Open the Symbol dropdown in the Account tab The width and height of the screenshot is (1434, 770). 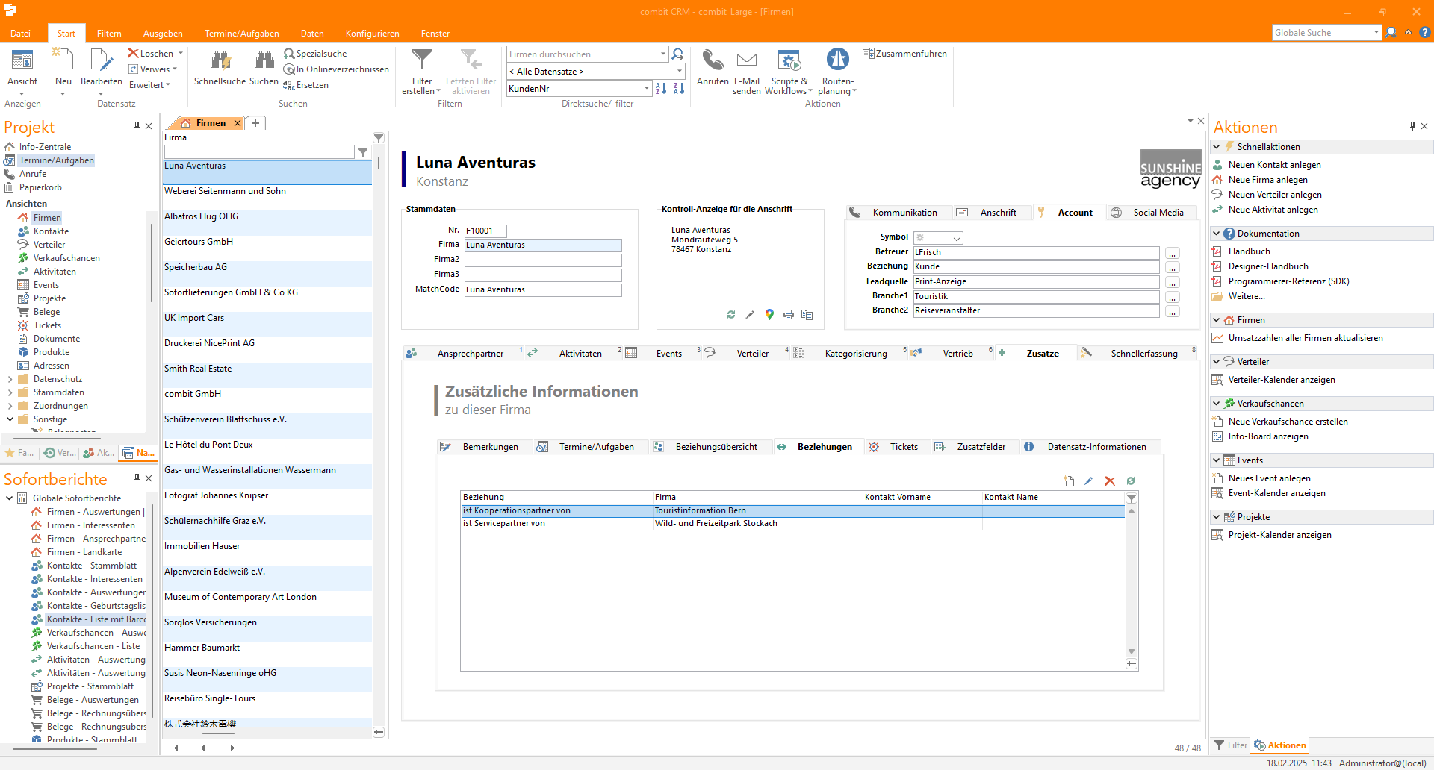pos(957,238)
